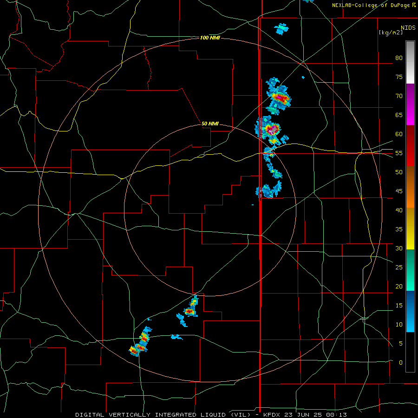
Task: Pick the magenta segment of the color bar
Action: click(x=410, y=104)
